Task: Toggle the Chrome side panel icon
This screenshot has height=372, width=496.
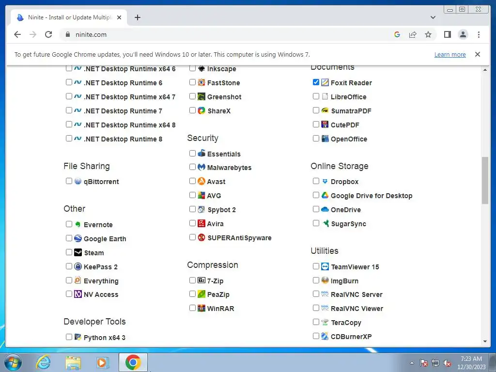Action: point(447,34)
